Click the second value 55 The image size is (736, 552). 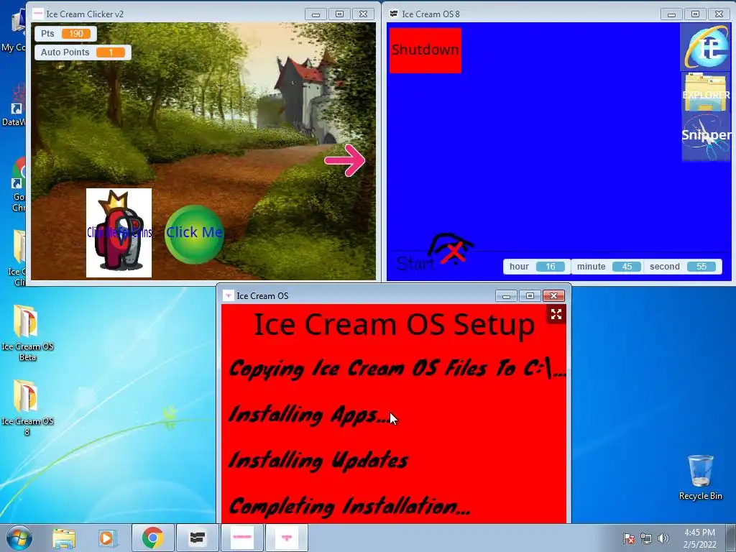click(x=701, y=267)
